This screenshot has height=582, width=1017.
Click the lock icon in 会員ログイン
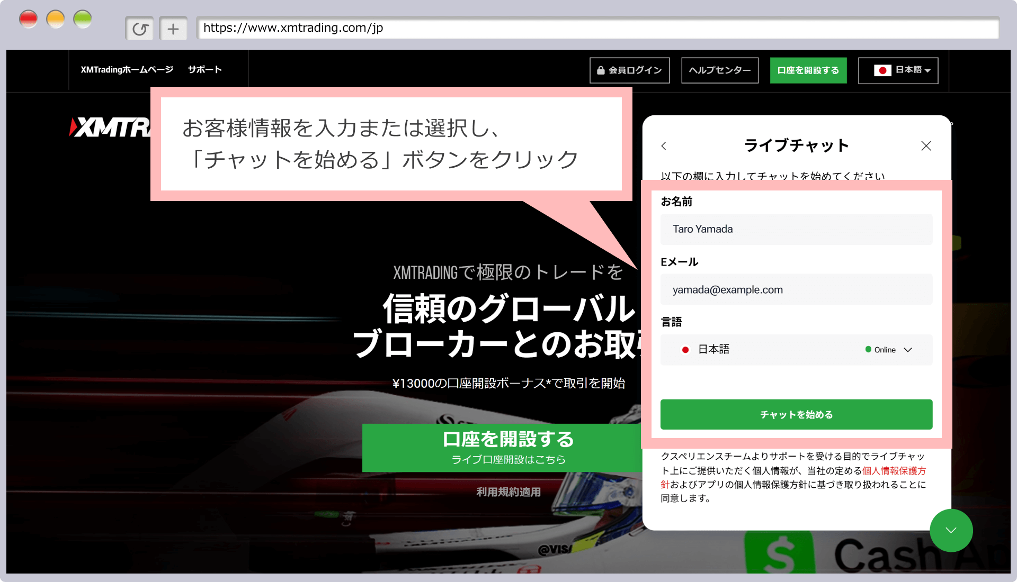[601, 70]
